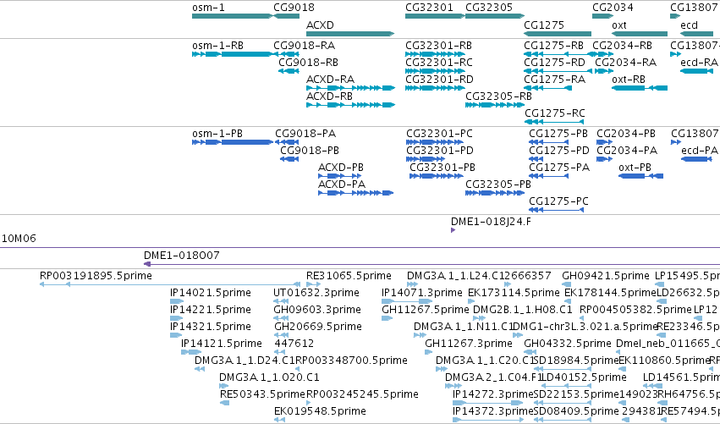The width and height of the screenshot is (720, 424).
Task: Select EST IP14121.5prime
Action: pyautogui.click(x=191, y=352)
